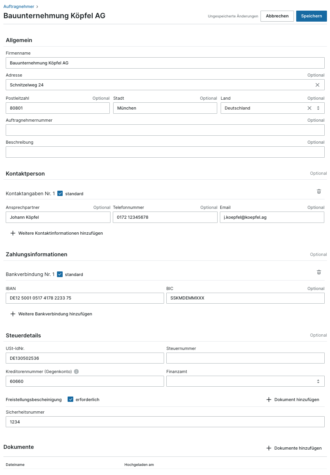The height and width of the screenshot is (475, 330).
Task: Click Dokumente hinzufügen button
Action: point(294,448)
